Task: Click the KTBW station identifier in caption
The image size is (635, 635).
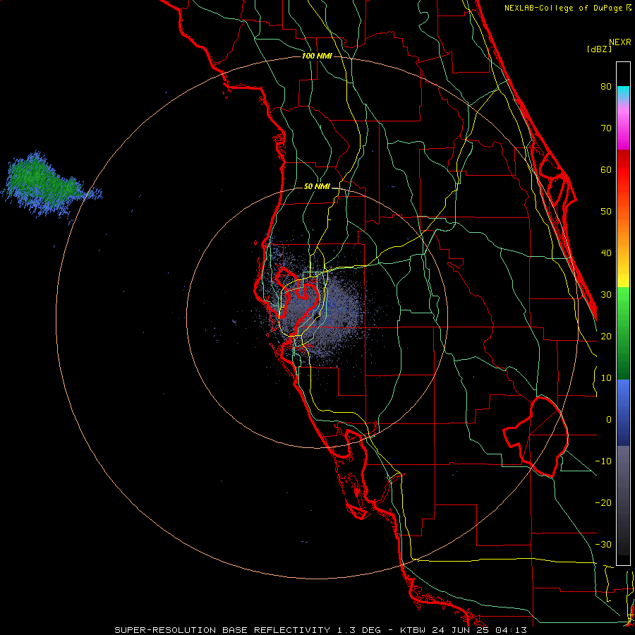Action: [x=413, y=630]
